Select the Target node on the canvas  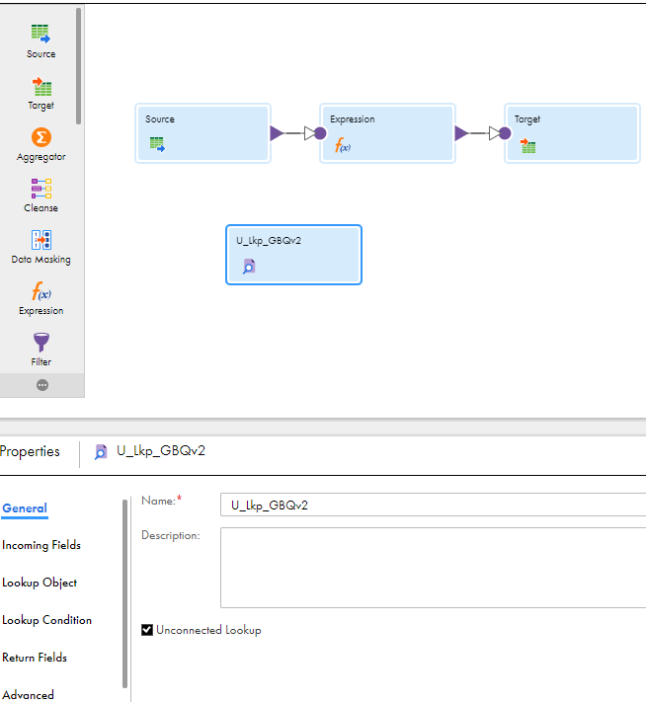coord(572,133)
